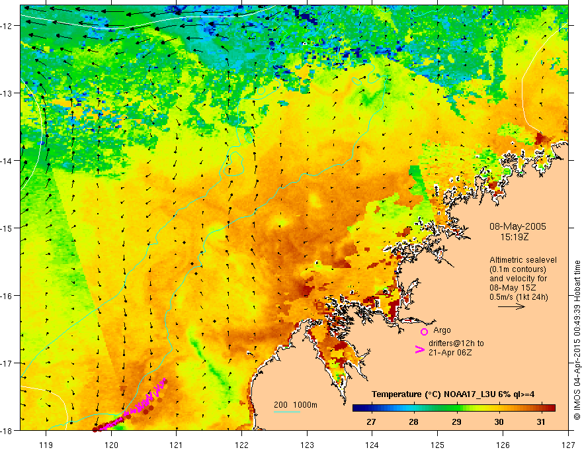Click longitude axis label 120
The height and width of the screenshot is (450, 582).
[x=111, y=445]
